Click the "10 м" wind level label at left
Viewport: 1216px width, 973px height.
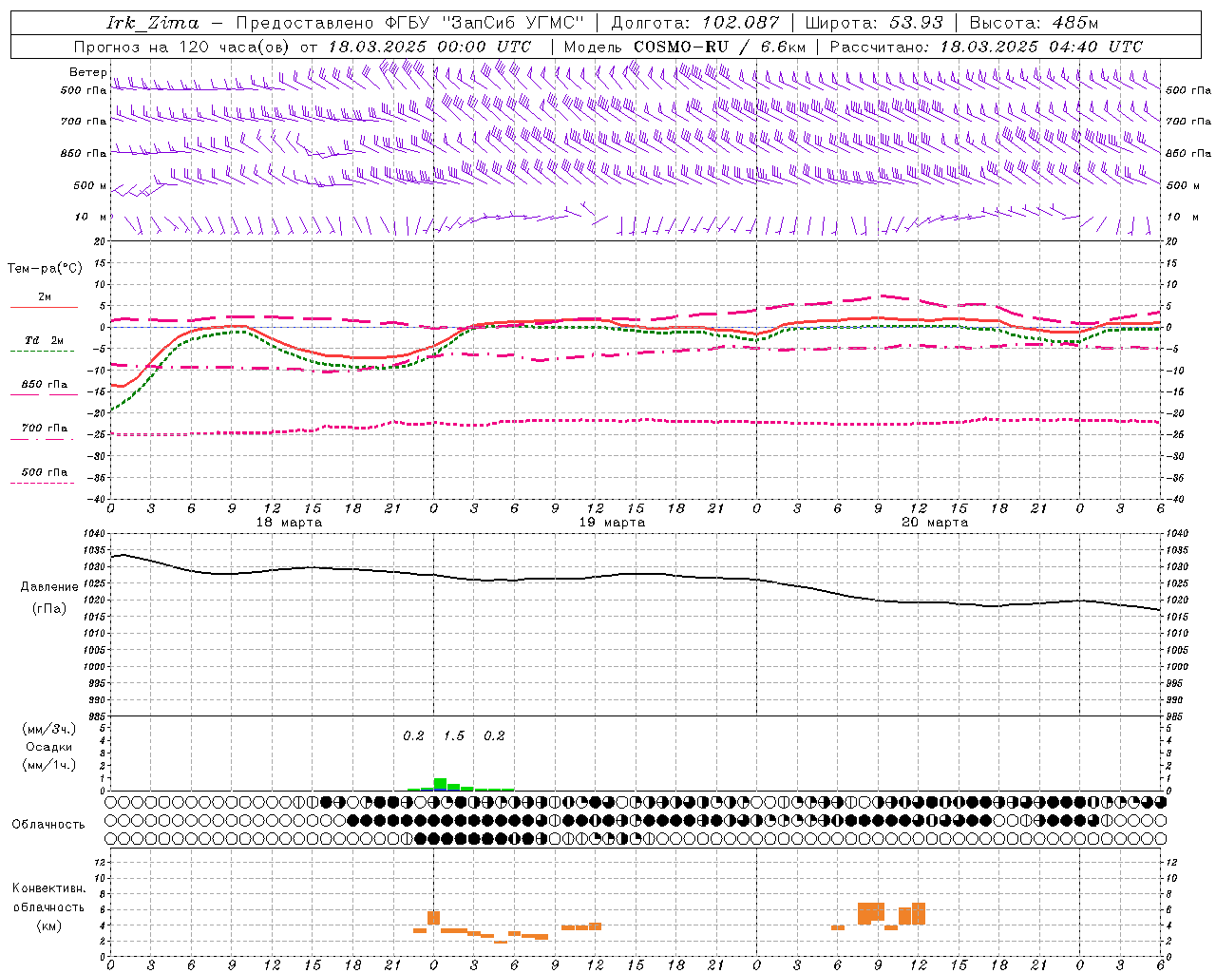pyautogui.click(x=90, y=218)
